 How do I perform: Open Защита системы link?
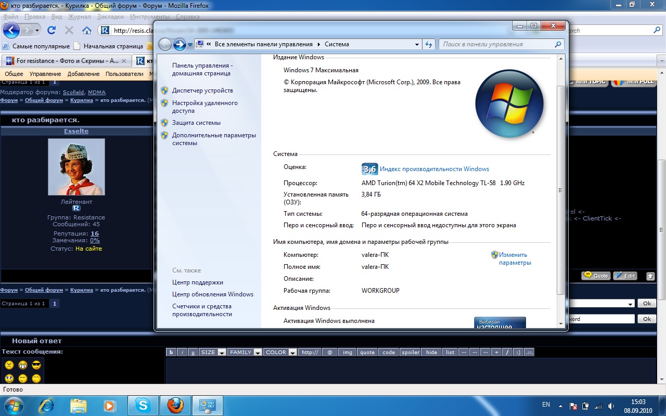pyautogui.click(x=196, y=123)
